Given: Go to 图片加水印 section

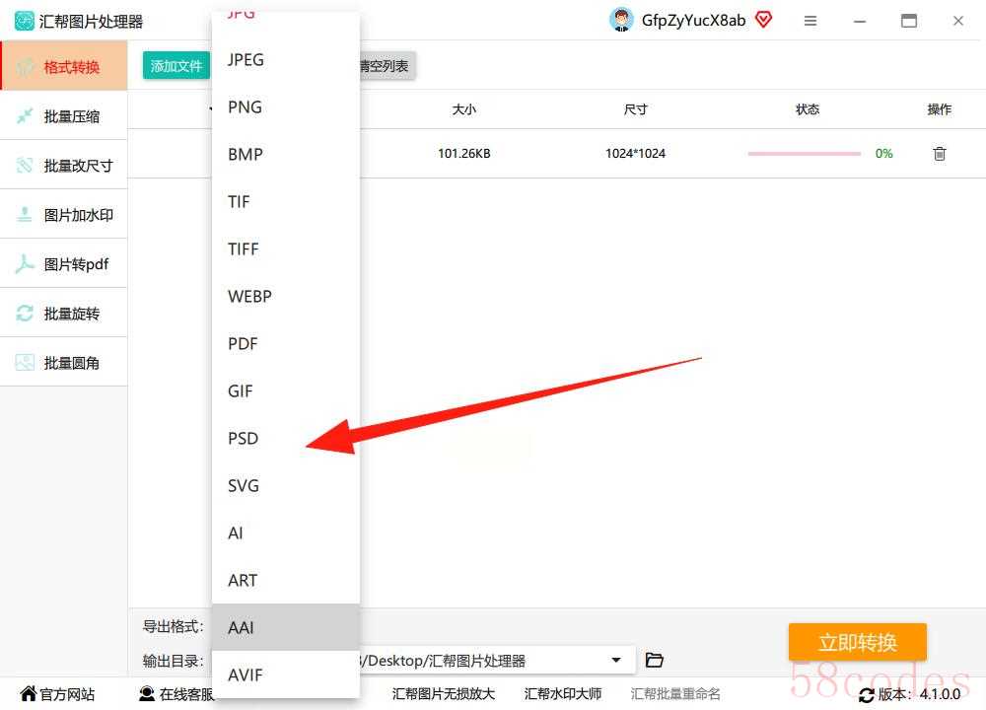Looking at the screenshot, I should (x=63, y=214).
